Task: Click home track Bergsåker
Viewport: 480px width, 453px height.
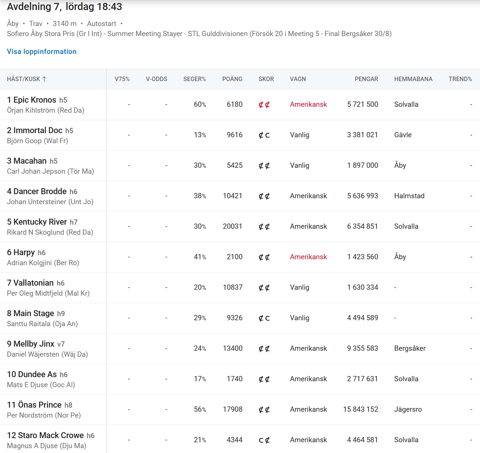Action: [410, 348]
